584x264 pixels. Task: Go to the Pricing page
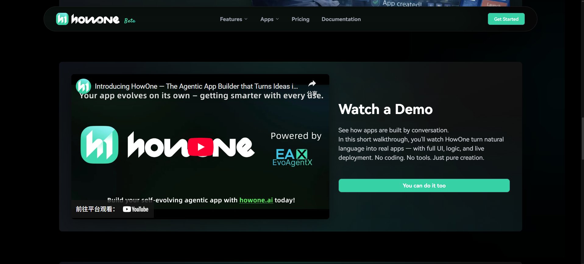(x=300, y=19)
